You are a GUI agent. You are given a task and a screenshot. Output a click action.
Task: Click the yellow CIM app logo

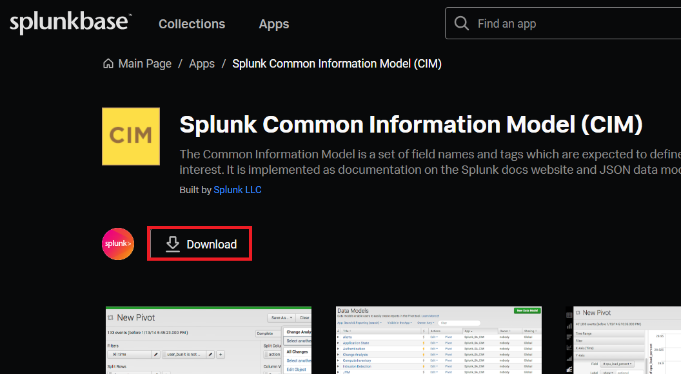(131, 136)
